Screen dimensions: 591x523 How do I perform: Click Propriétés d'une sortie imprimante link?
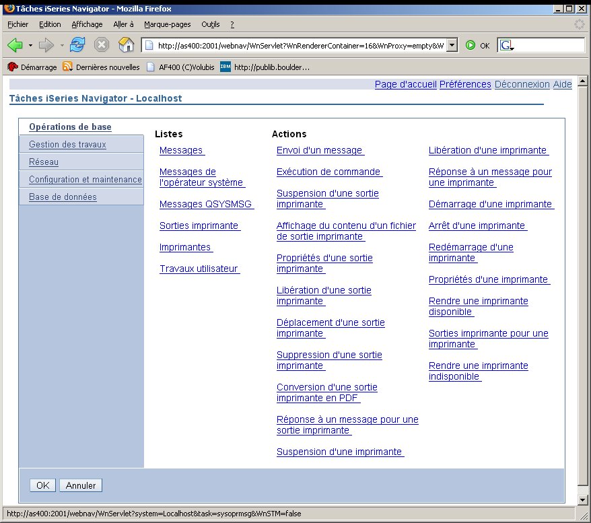tap(324, 263)
